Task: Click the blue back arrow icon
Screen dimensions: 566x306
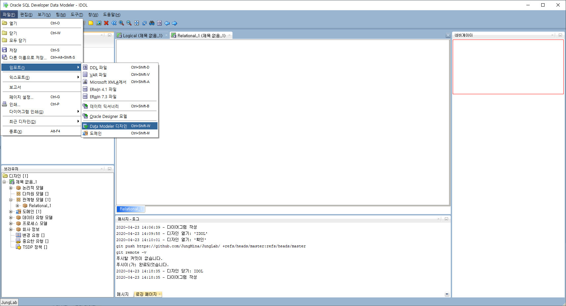Action: click(x=167, y=23)
